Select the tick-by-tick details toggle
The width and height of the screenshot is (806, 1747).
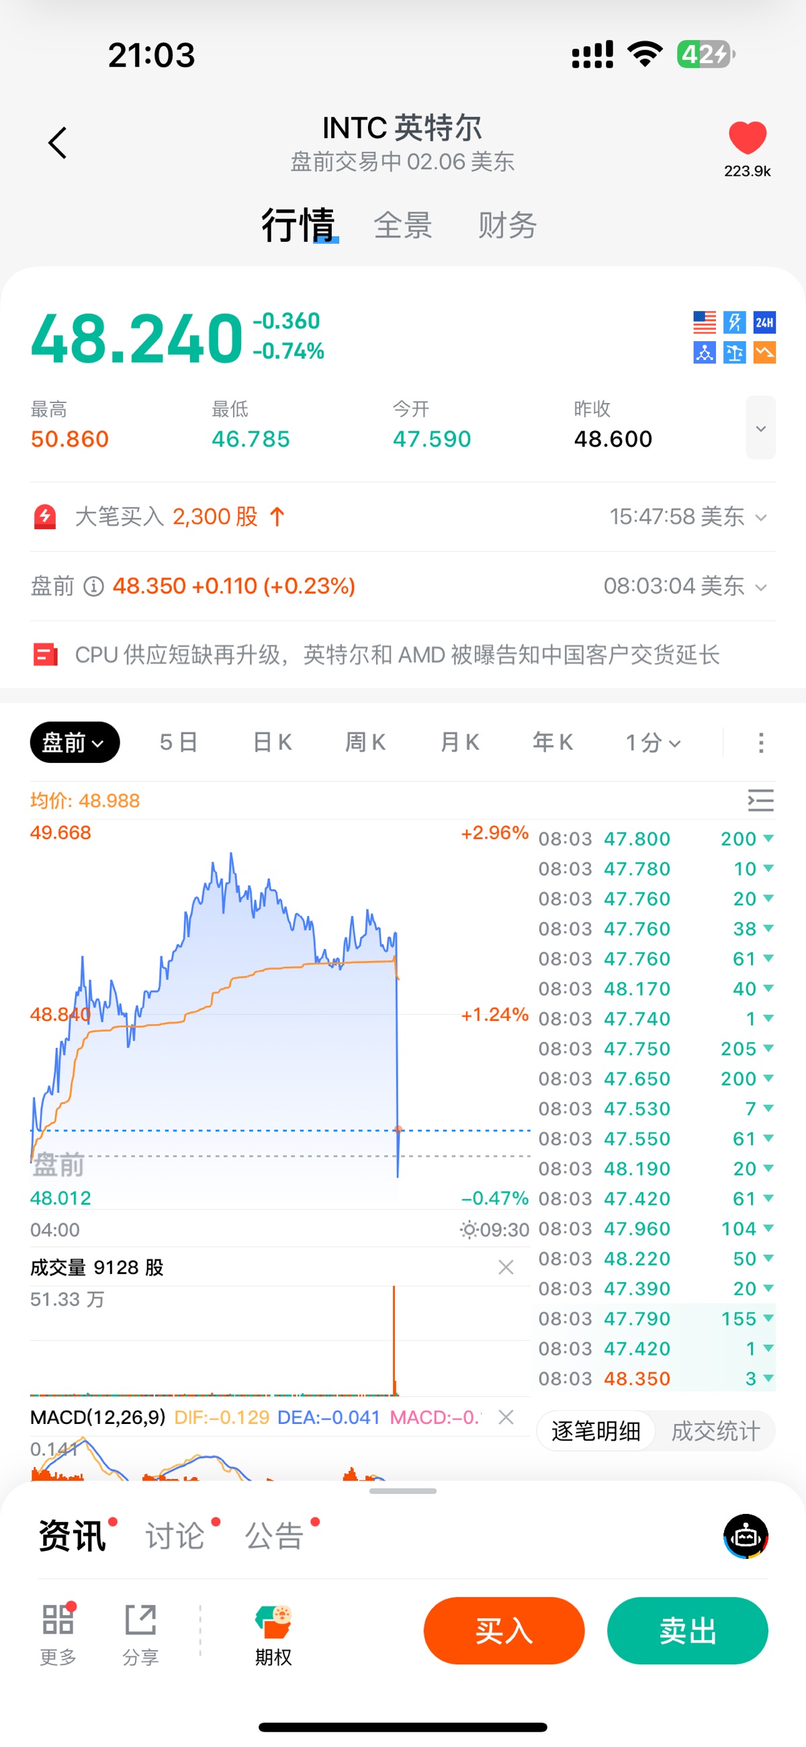click(x=596, y=1431)
